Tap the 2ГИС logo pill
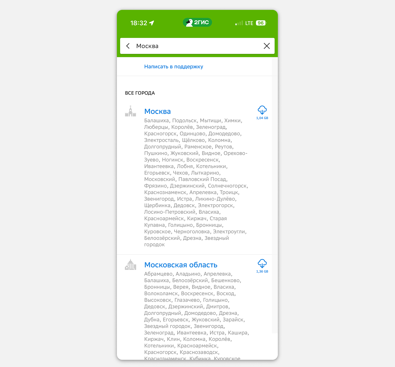Viewport: 395px width, 367px height. coord(197,22)
